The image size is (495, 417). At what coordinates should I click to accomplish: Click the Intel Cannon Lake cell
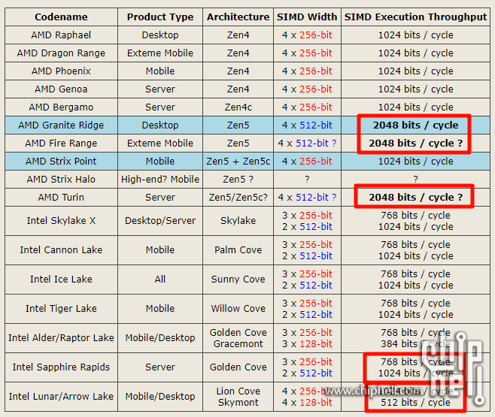(61, 250)
